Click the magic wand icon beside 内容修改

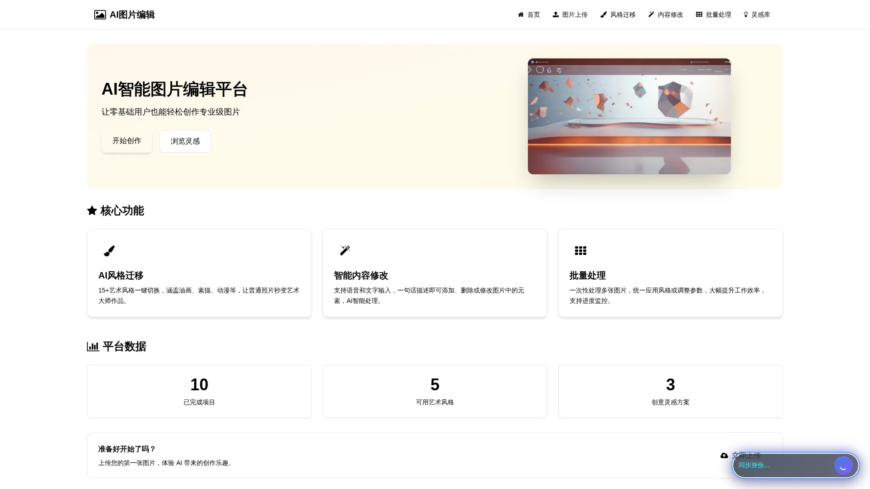click(x=651, y=14)
